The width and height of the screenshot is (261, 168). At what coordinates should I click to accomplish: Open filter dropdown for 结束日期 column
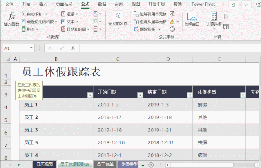(x=190, y=95)
